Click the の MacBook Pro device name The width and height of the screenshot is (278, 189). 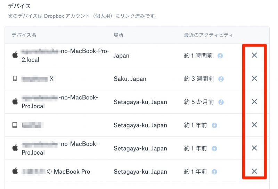pos(56,171)
